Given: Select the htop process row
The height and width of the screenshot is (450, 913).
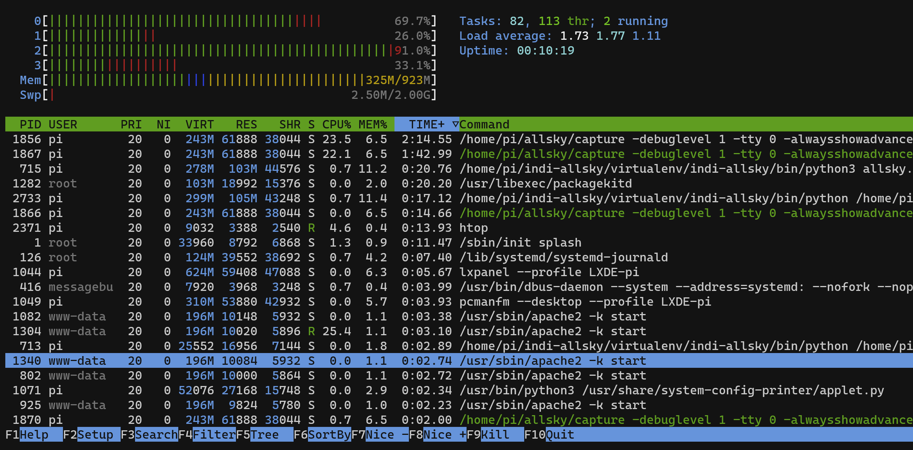Looking at the screenshot, I should (x=473, y=228).
